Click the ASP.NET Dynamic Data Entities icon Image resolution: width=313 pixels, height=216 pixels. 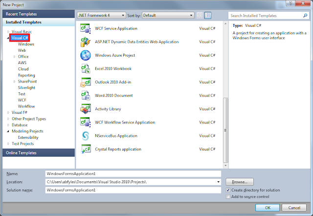[86, 42]
